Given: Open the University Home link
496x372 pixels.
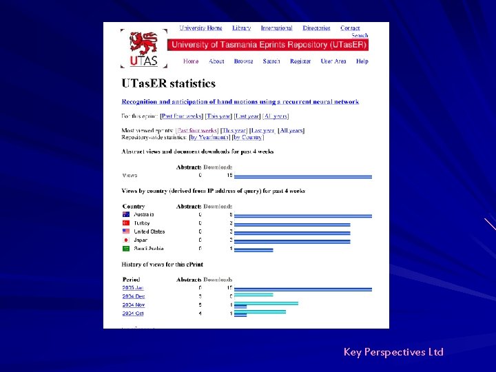Looking at the screenshot, I should 201,28.
